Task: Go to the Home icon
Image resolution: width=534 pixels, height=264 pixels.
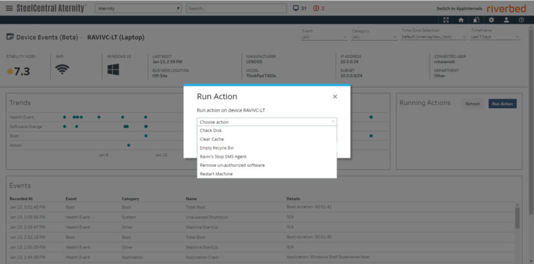Action: [x=461, y=20]
